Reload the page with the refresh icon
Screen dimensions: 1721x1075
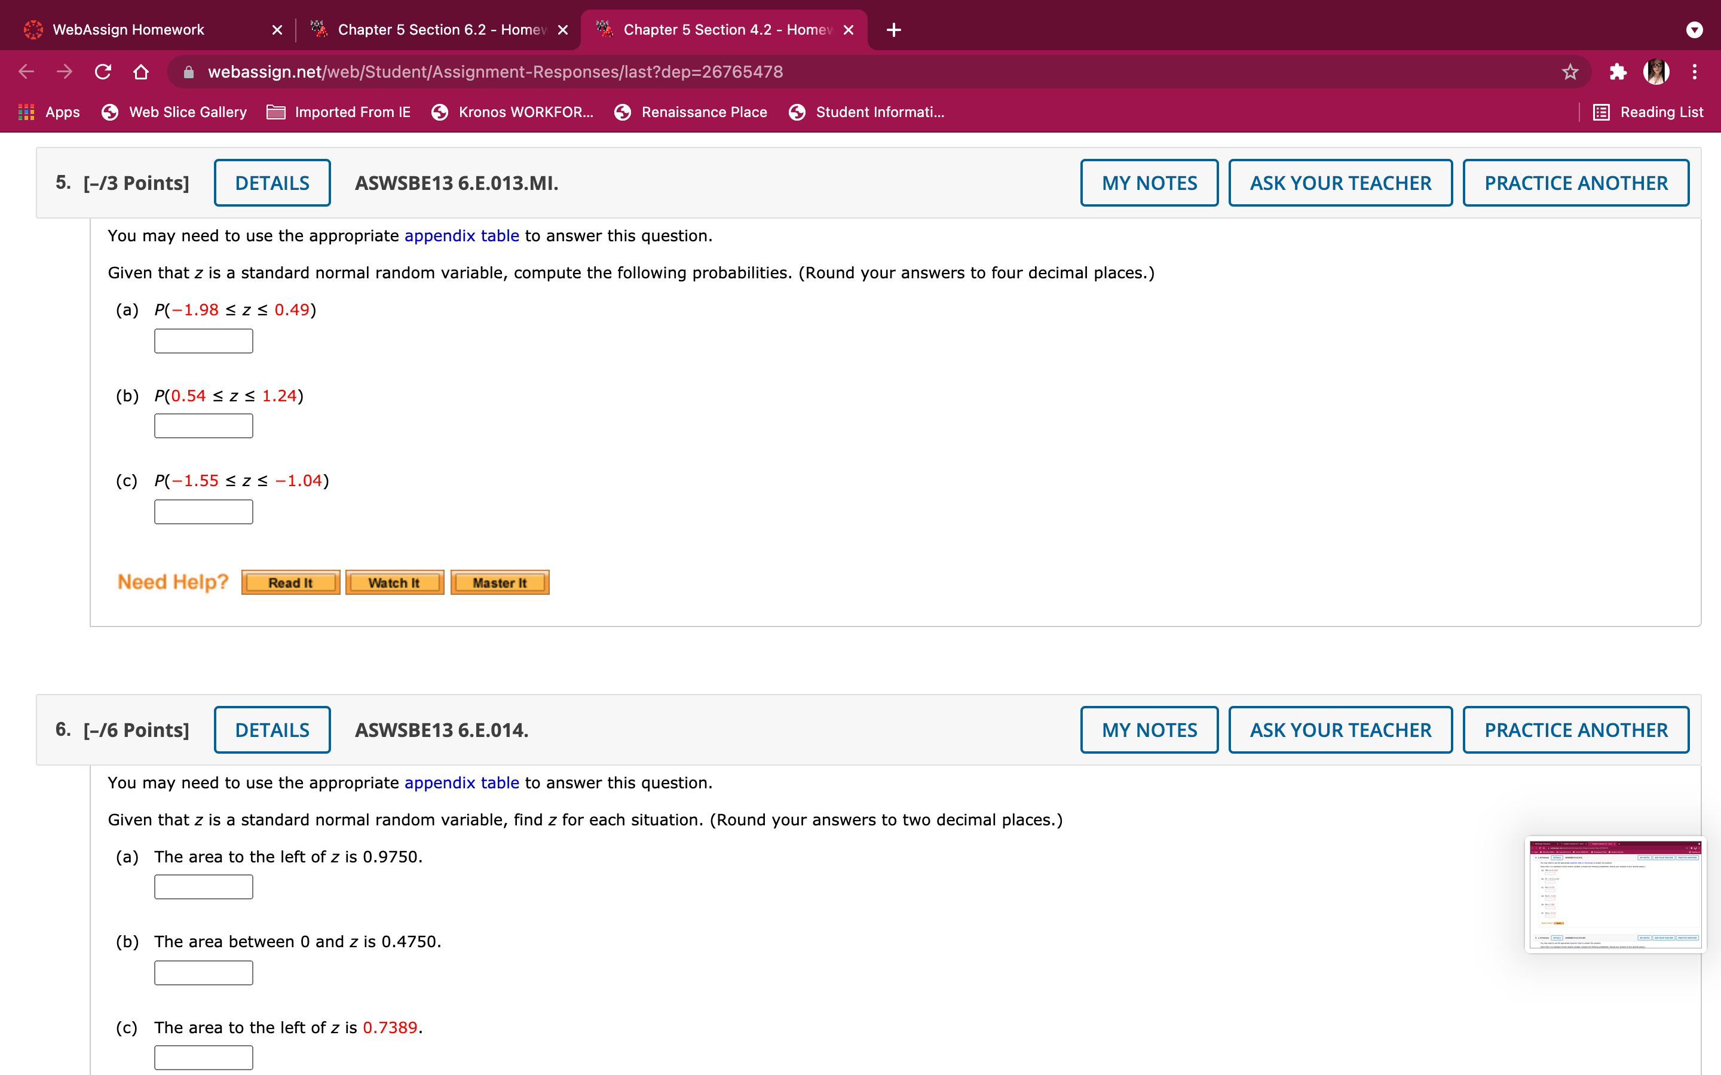coord(103,72)
